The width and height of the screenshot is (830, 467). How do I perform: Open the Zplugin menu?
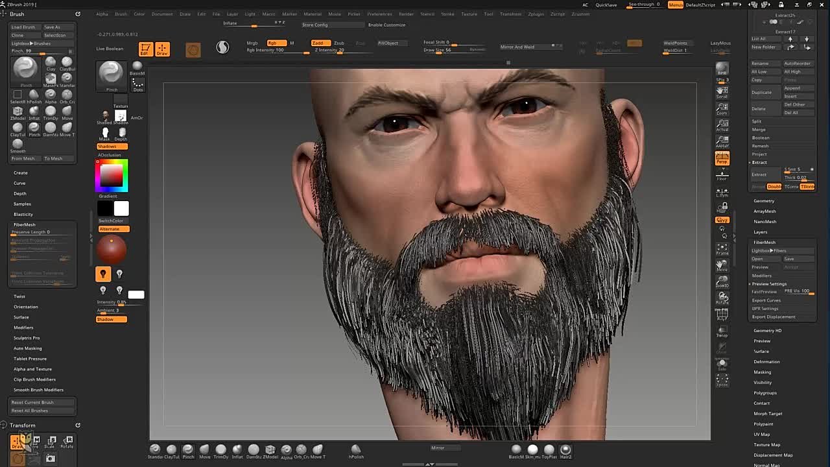[x=536, y=14]
